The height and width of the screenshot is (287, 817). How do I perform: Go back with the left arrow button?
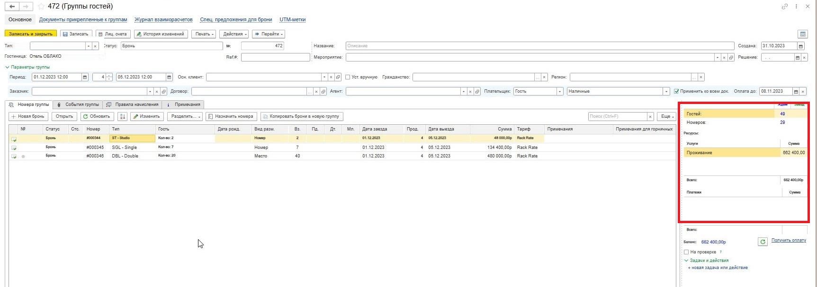point(12,7)
